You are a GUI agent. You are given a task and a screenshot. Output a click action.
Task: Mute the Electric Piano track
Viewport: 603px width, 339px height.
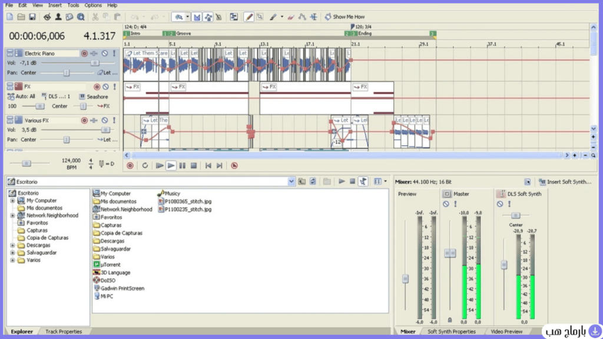(x=105, y=54)
